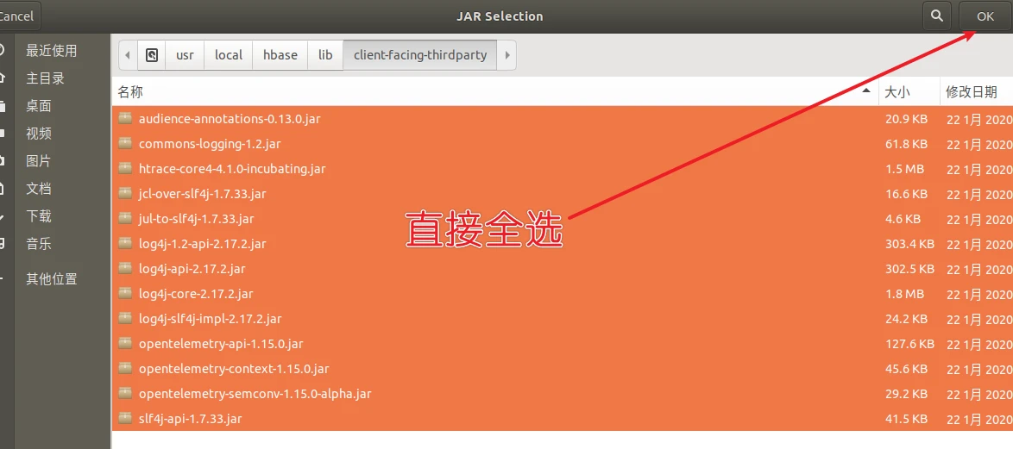The image size is (1013, 449).
Task: Click the htrace-core4-4.1.0-incubating.jar file icon
Action: [125, 169]
